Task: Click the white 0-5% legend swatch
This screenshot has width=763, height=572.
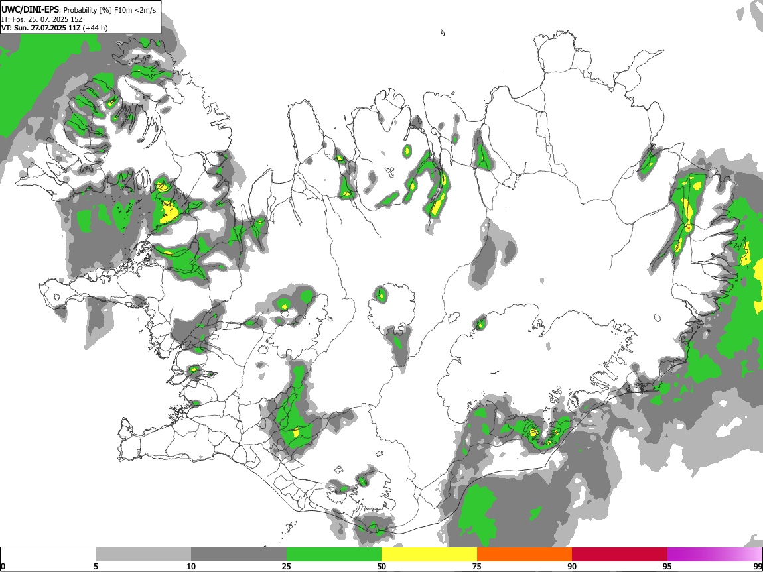Action: coord(48,554)
